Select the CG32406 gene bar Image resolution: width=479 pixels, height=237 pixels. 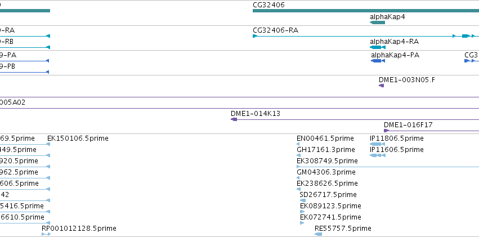pyautogui.click(x=366, y=11)
